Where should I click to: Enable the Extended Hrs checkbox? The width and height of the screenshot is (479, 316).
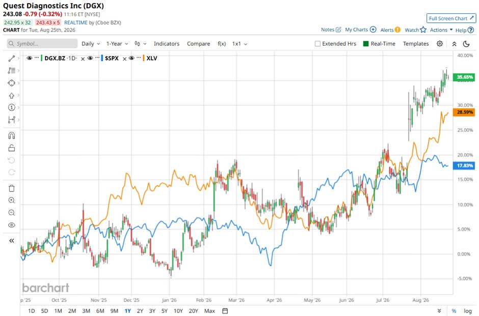pos(317,44)
